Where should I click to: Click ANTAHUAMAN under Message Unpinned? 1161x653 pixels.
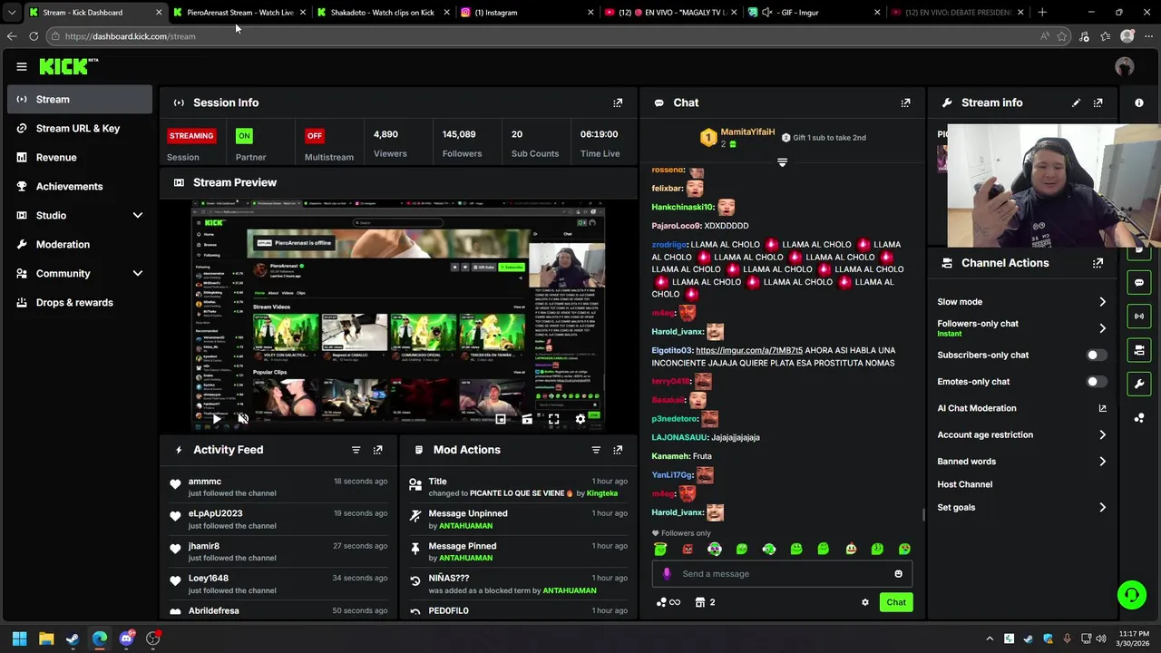point(466,526)
